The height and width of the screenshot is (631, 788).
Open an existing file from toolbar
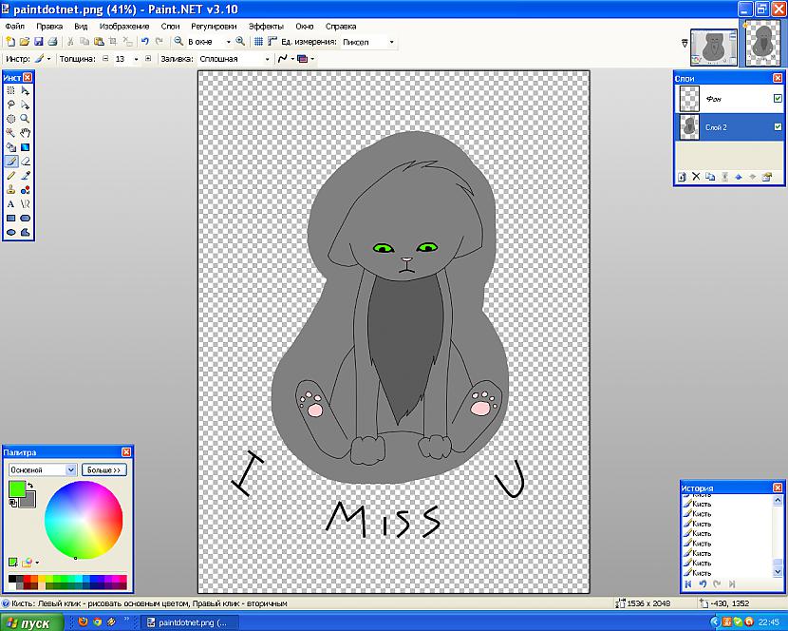pos(24,42)
